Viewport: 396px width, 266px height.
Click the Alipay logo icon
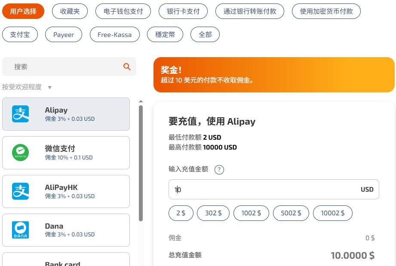click(x=21, y=114)
